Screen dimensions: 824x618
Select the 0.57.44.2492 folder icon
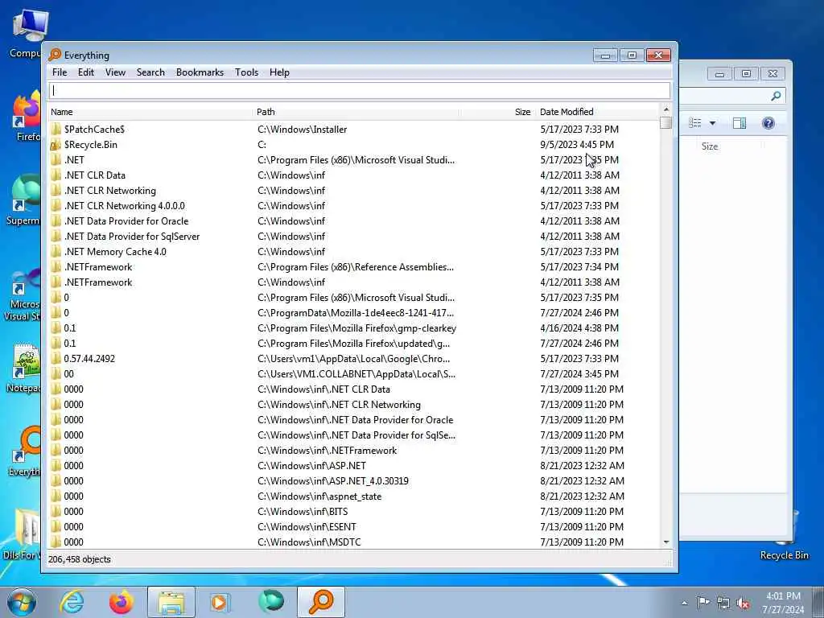56,358
